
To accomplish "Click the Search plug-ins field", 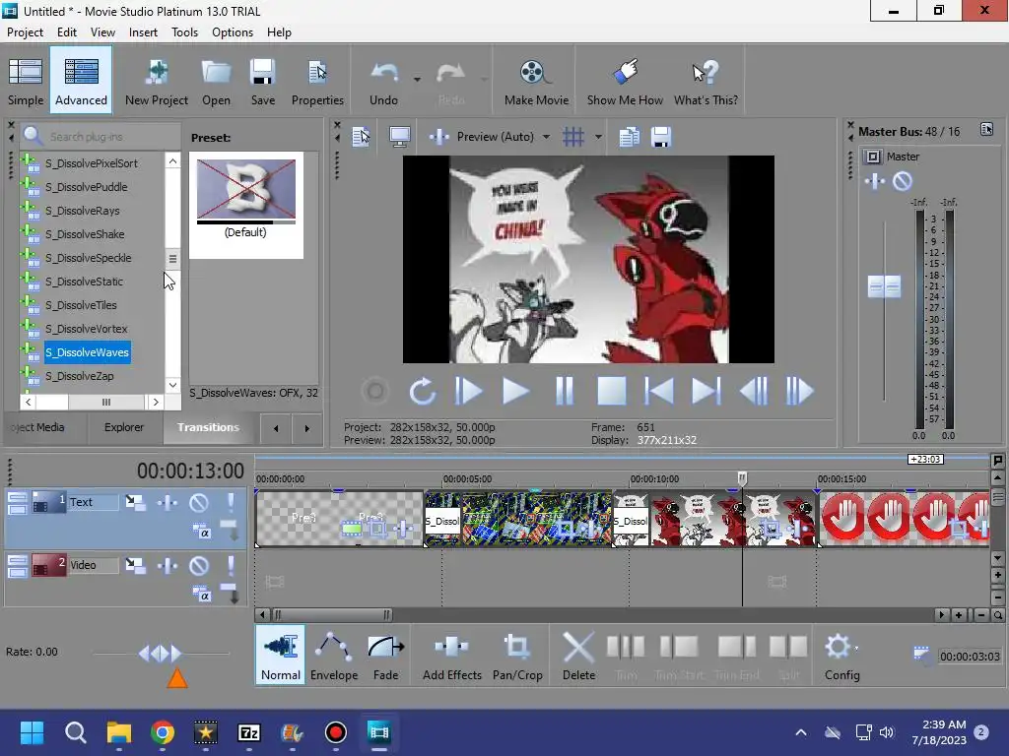I will (101, 136).
